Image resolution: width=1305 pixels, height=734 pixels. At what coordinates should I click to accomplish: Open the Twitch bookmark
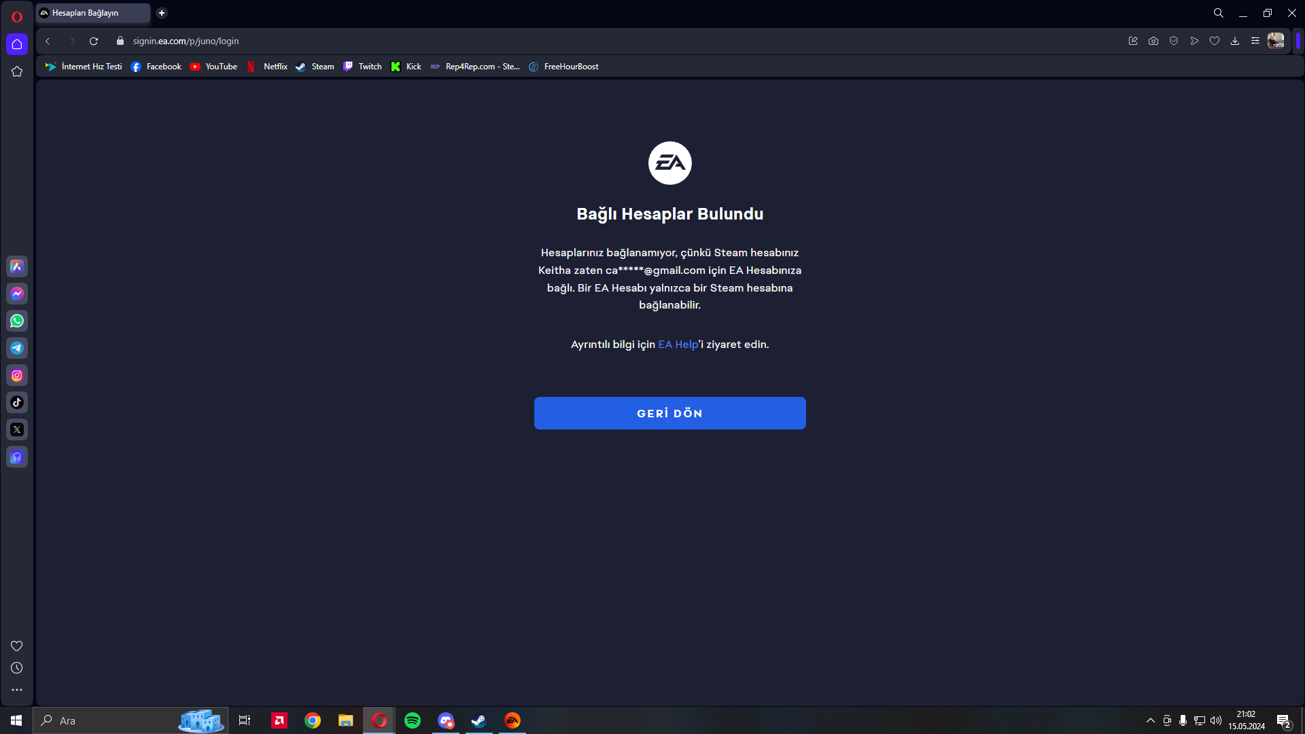pos(362,67)
